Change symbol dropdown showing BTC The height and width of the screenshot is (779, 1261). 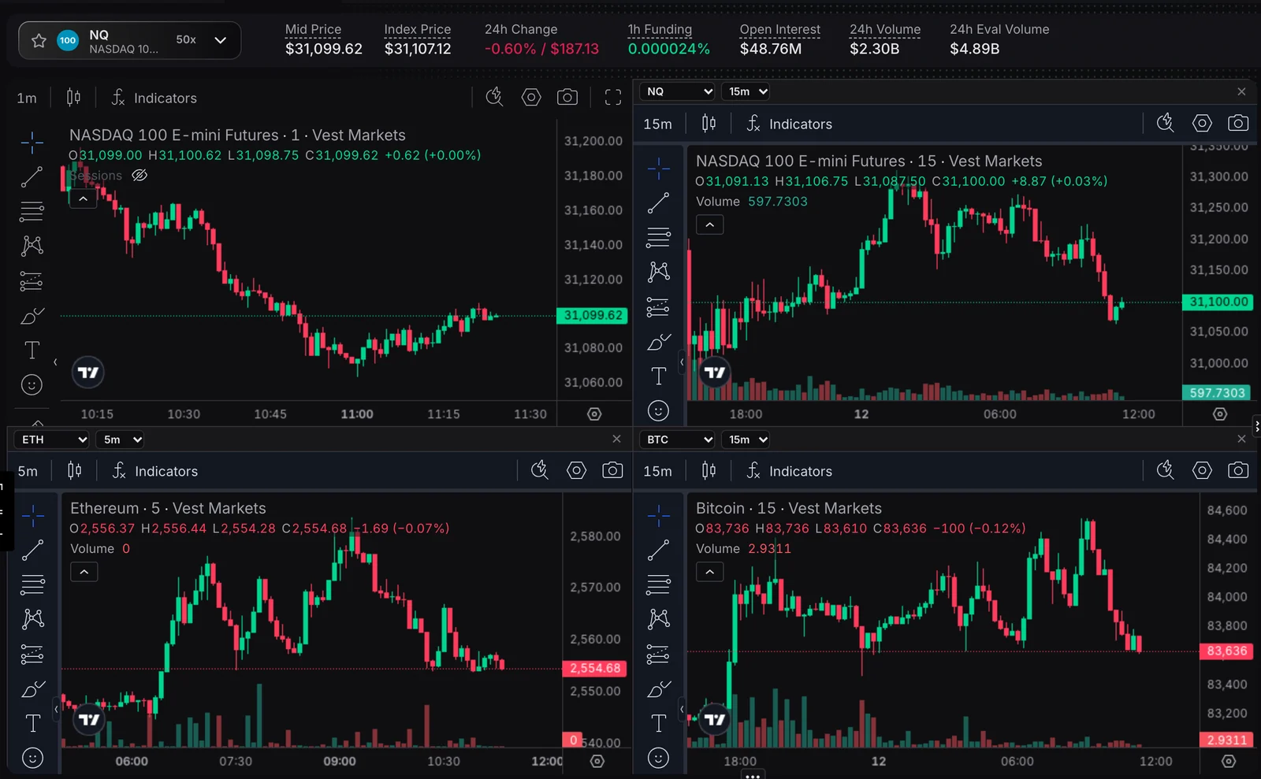tap(677, 440)
